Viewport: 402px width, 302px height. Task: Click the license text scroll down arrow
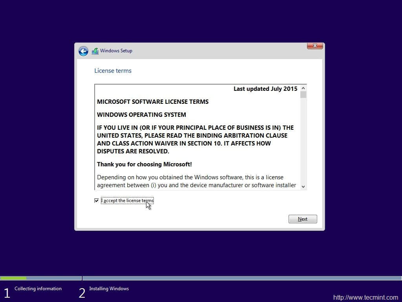pyautogui.click(x=303, y=187)
